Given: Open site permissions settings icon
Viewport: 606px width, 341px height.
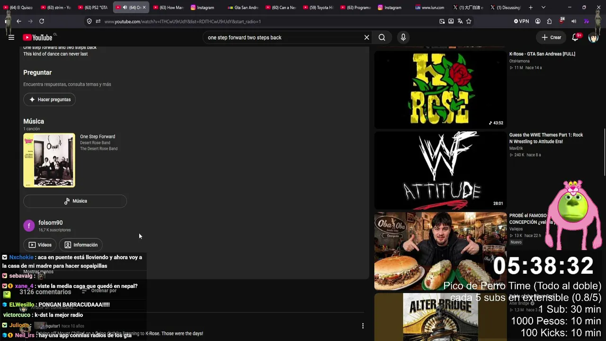Looking at the screenshot, I should point(98,21).
